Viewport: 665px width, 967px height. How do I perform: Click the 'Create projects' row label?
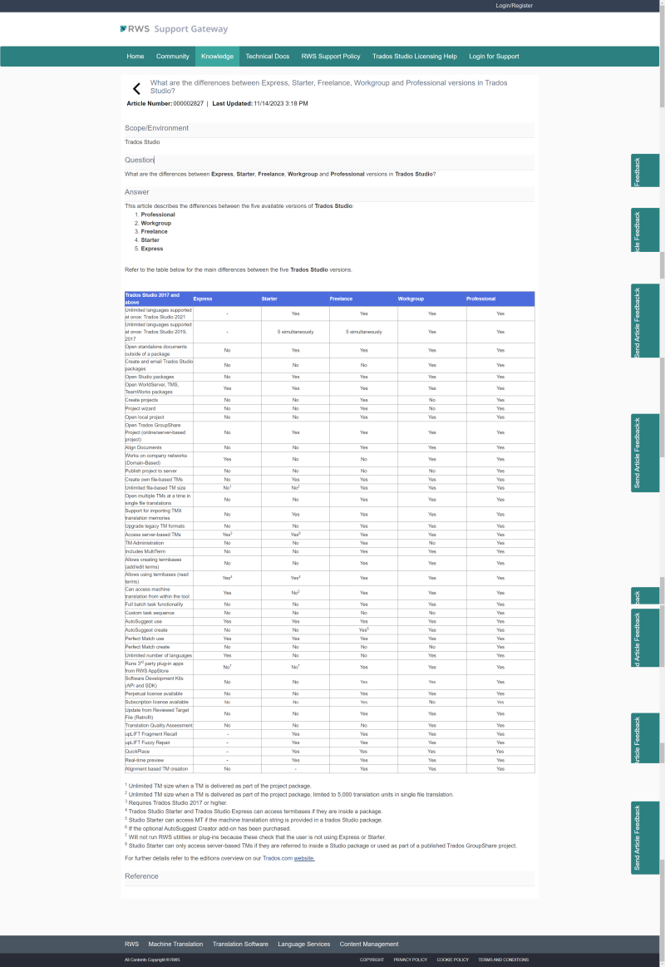click(142, 400)
